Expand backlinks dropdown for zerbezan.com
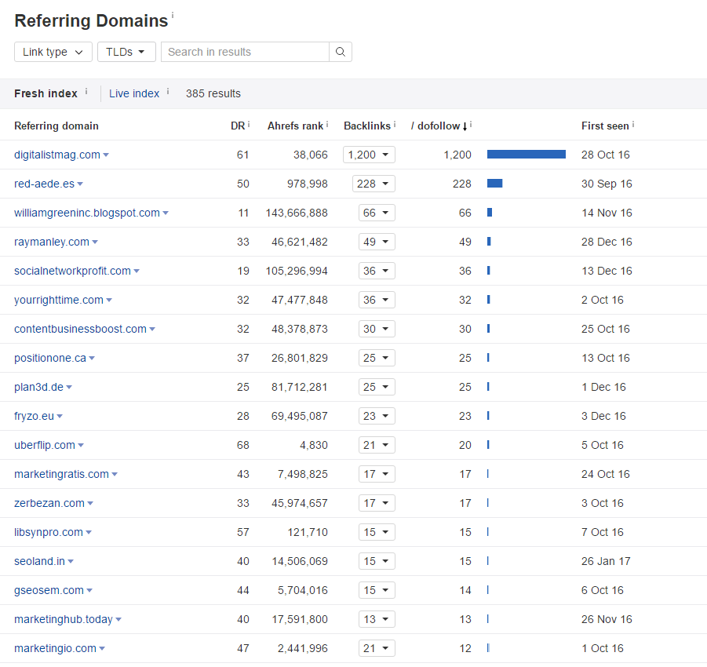707x667 pixels. 377,503
